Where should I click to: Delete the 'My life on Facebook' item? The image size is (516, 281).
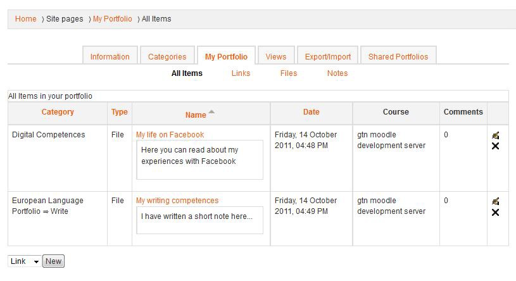point(495,146)
